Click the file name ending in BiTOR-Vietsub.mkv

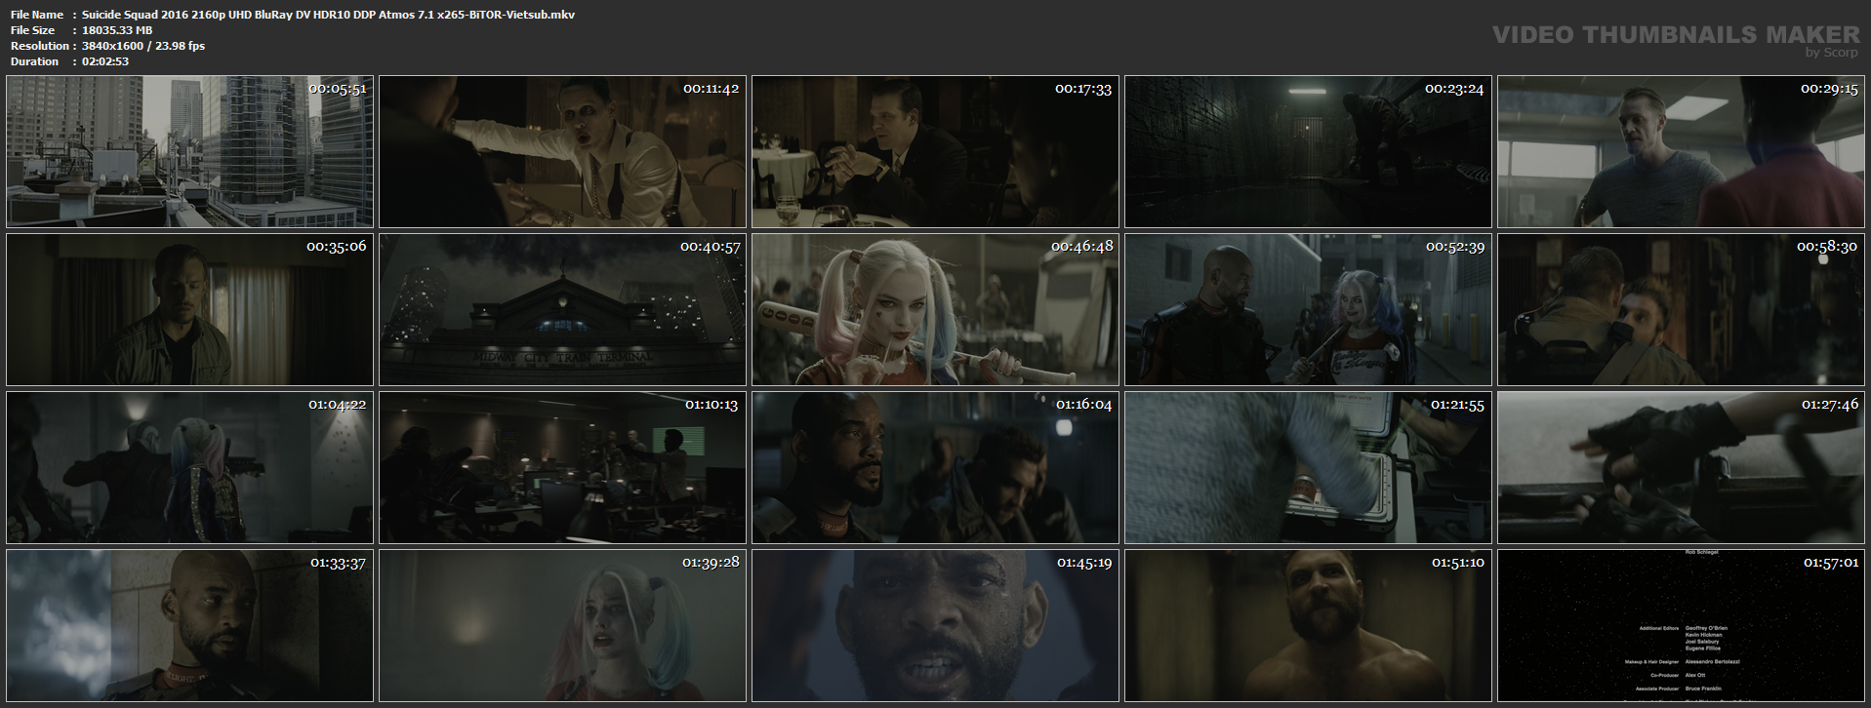click(x=328, y=15)
